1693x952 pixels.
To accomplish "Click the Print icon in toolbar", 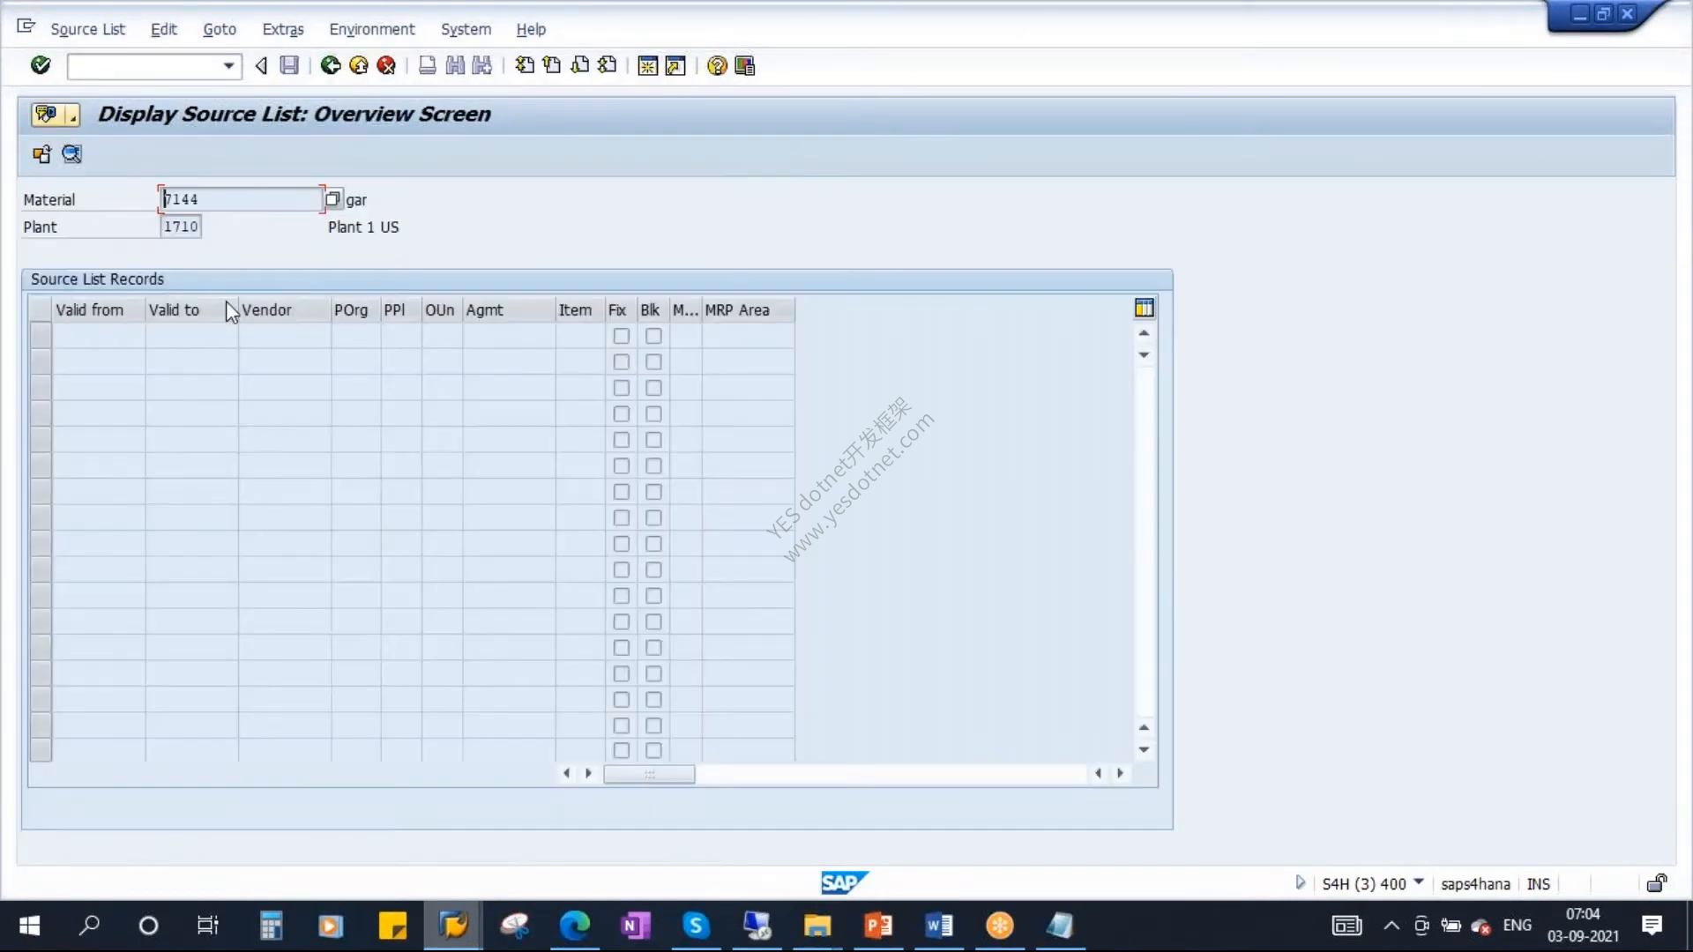I will pyautogui.click(x=428, y=65).
